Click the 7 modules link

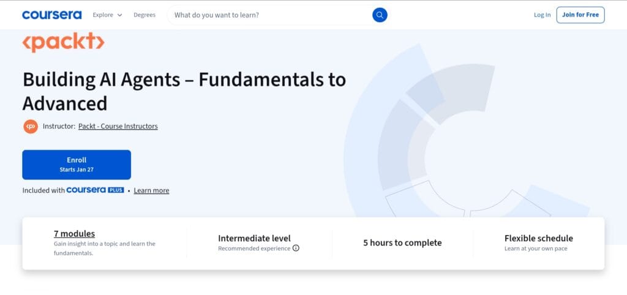click(x=74, y=234)
